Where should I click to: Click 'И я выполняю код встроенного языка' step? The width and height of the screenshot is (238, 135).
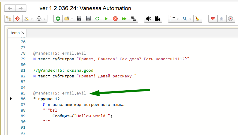point(84,104)
